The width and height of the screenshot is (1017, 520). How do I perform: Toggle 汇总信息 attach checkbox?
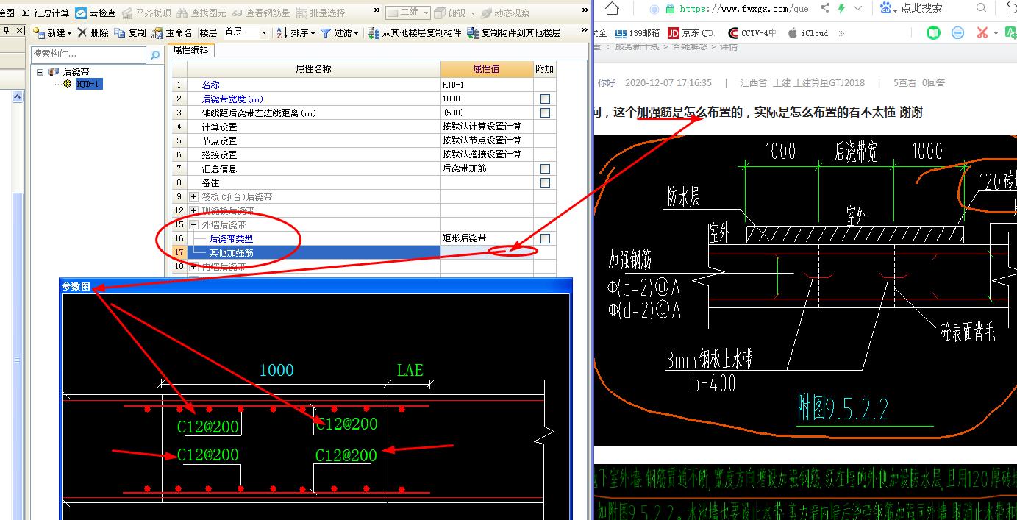pos(545,168)
